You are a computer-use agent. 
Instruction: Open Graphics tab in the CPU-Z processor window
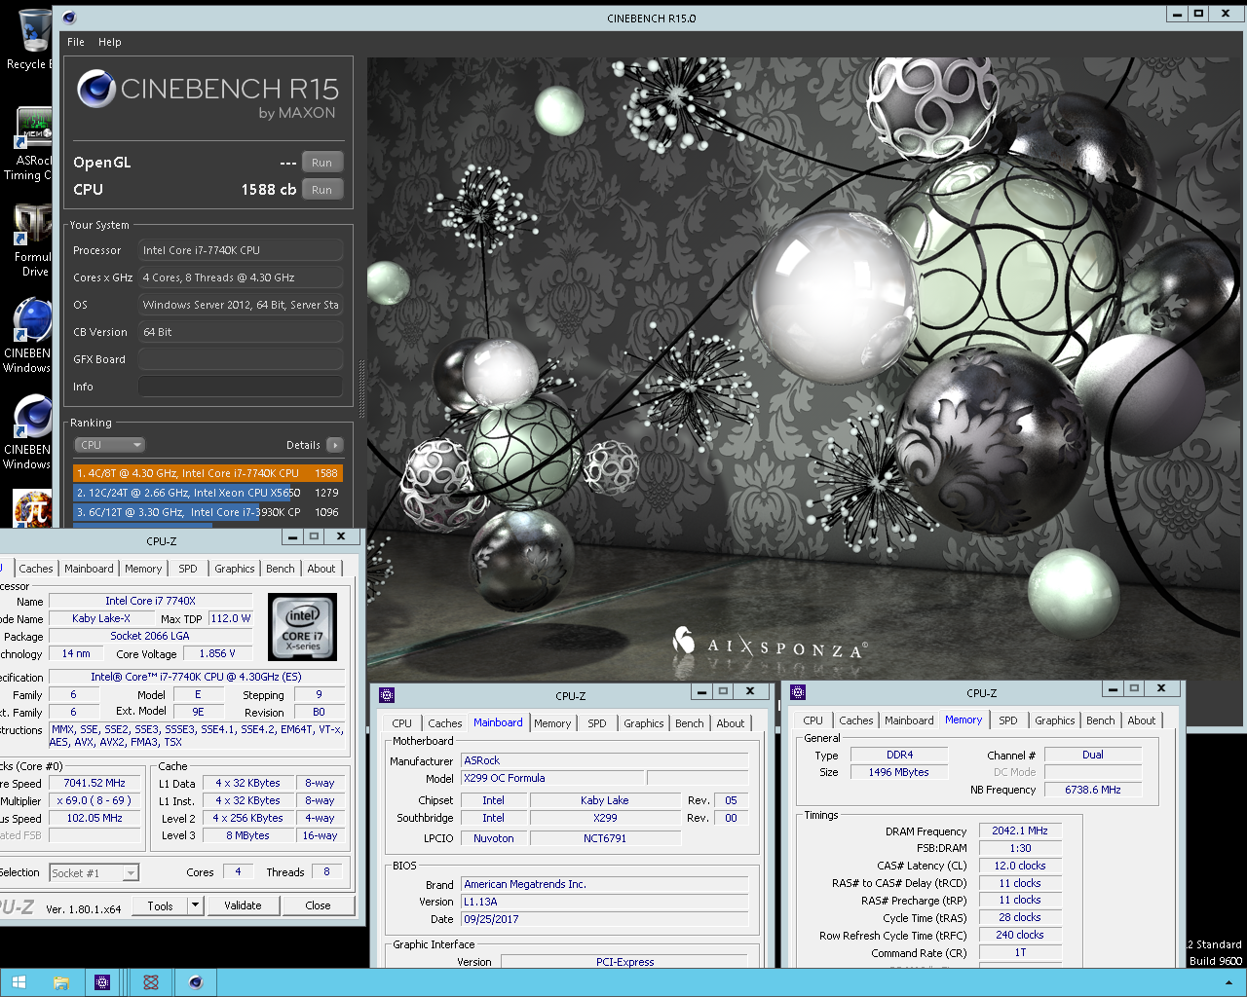[235, 569]
